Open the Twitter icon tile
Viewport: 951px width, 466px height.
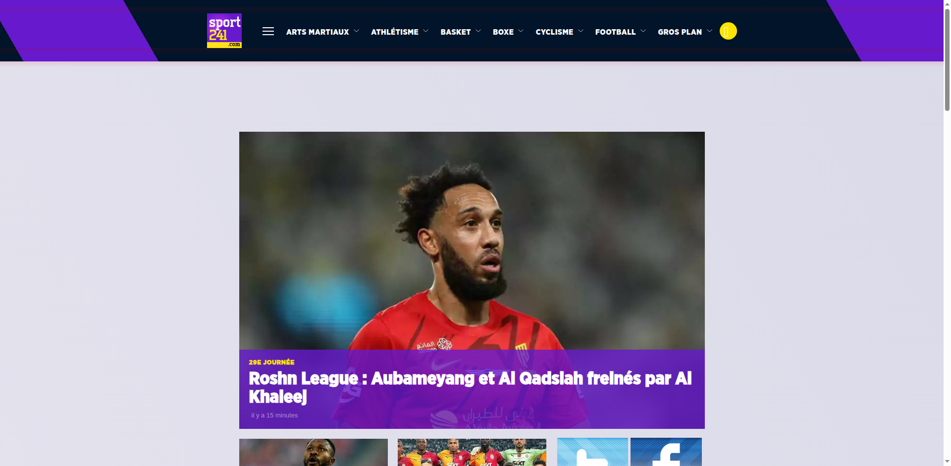click(592, 452)
